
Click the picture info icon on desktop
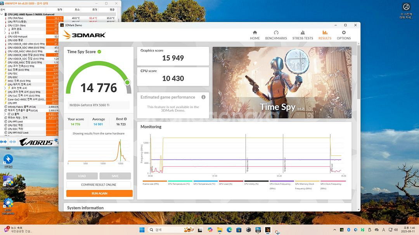406,10
